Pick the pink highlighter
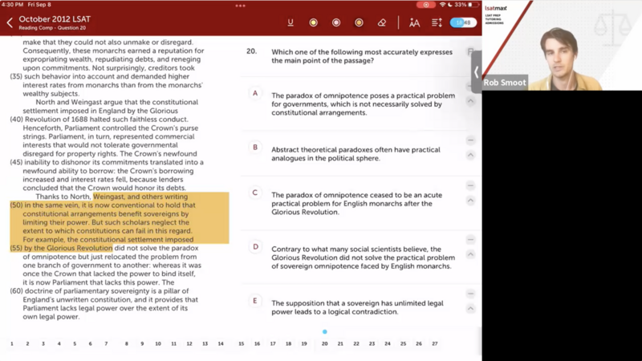 pyautogui.click(x=336, y=22)
